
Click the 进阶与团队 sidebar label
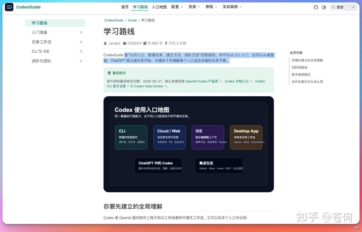tap(42, 61)
